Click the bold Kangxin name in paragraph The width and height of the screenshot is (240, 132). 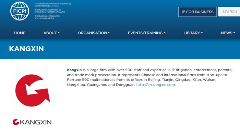coord(74,70)
